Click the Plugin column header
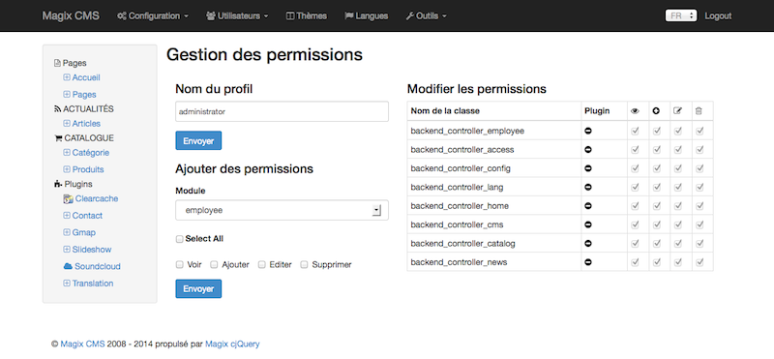This screenshot has height=359, width=774. click(x=604, y=110)
